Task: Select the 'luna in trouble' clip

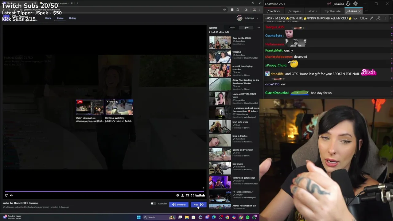Action: click(x=234, y=140)
